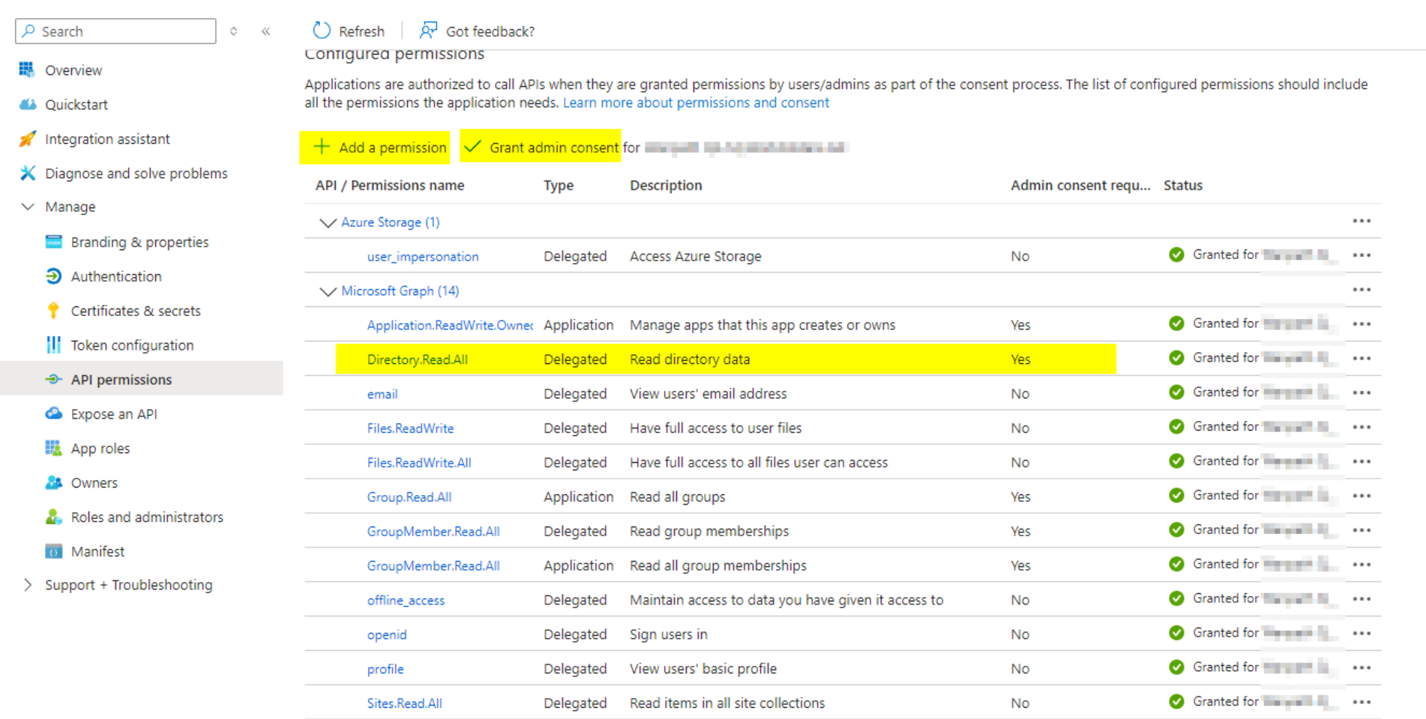This screenshot has height=719, width=1426.
Task: Collapse the Microsoft Graph permissions group
Action: [328, 291]
